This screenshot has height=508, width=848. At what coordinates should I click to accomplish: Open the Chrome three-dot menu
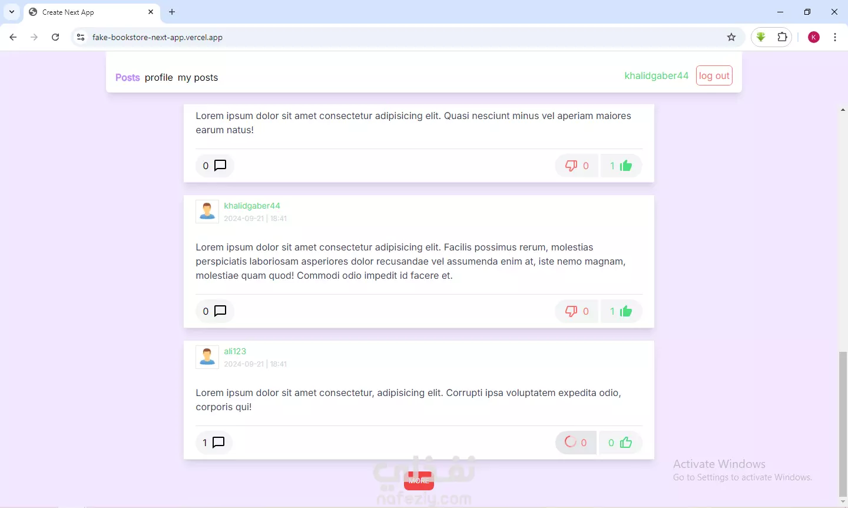tap(835, 37)
